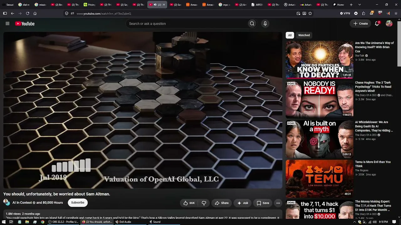The height and width of the screenshot is (225, 401).
Task: Click the download/install icon in address bar
Action: click(x=304, y=13)
